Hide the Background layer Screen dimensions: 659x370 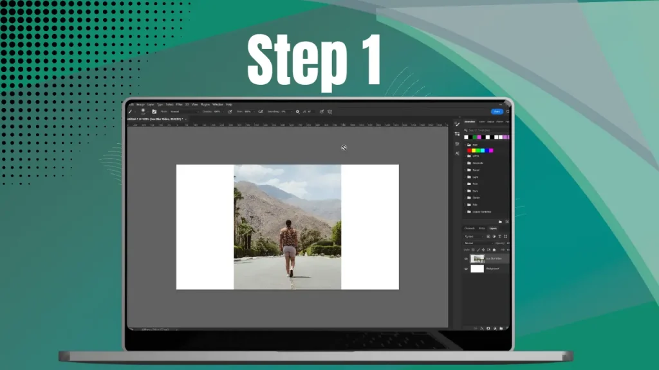[x=466, y=269]
